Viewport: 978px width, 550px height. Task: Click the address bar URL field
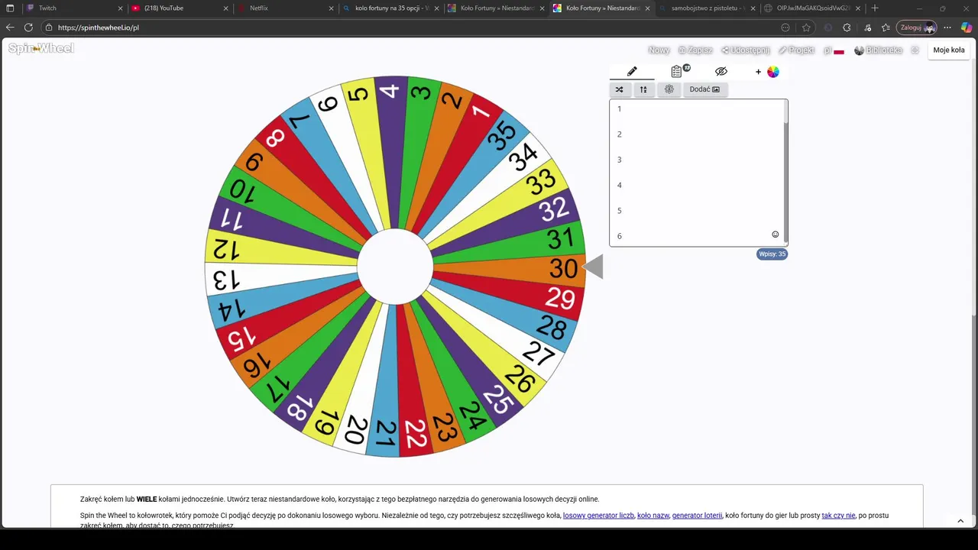413,27
